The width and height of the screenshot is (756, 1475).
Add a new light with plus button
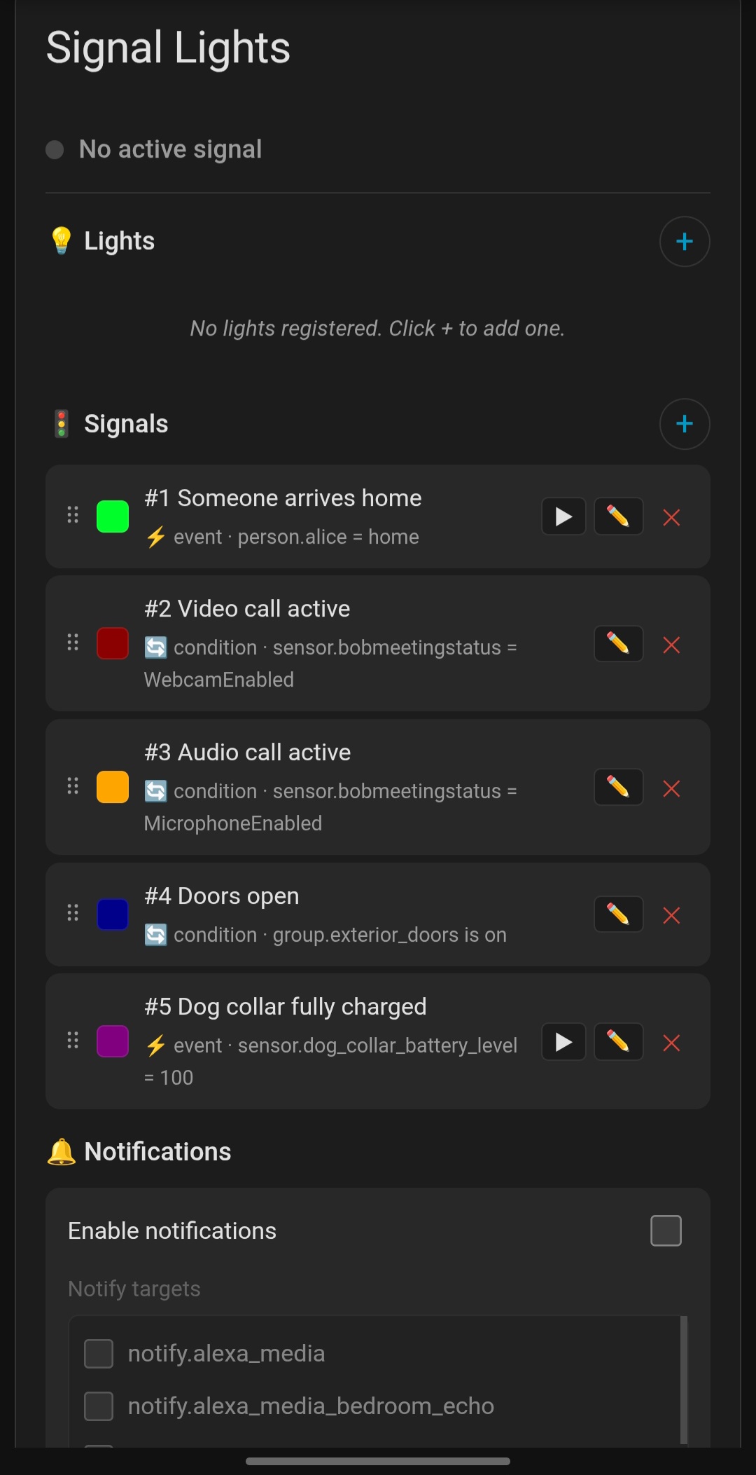click(x=685, y=242)
